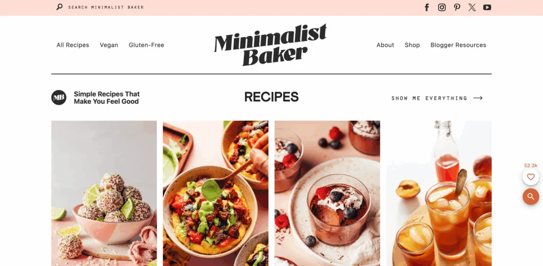Click the orange floating search button
The image size is (543, 266).
click(530, 197)
